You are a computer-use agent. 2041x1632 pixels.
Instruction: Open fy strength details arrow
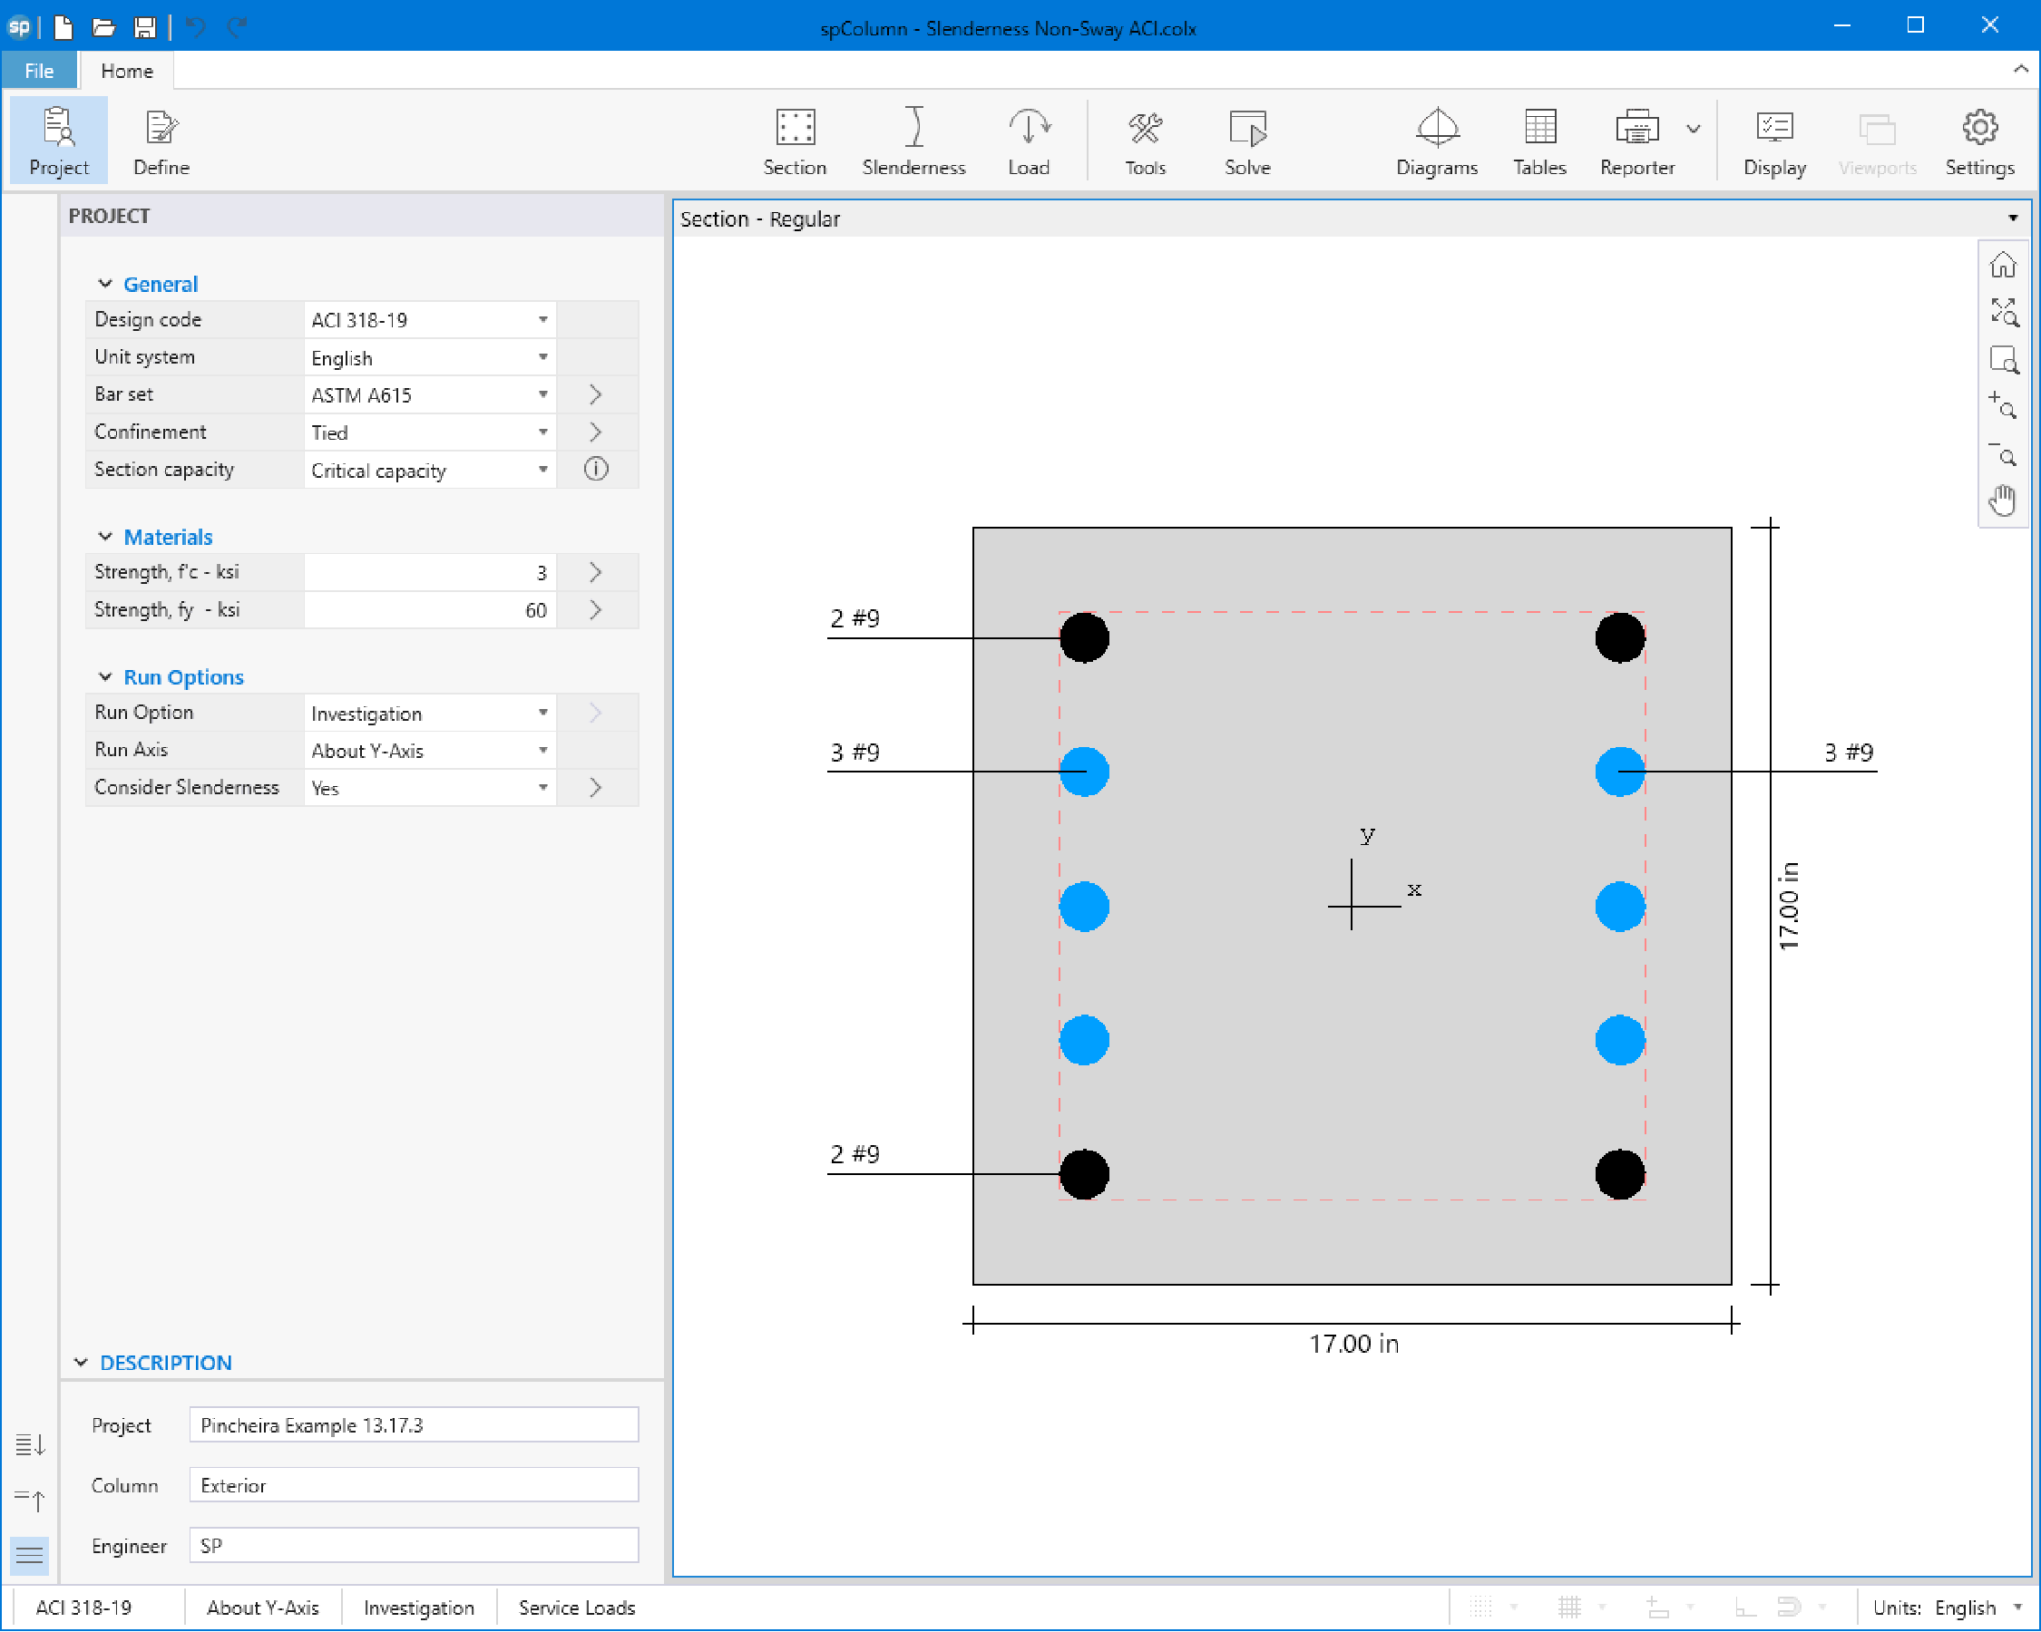pyautogui.click(x=595, y=610)
